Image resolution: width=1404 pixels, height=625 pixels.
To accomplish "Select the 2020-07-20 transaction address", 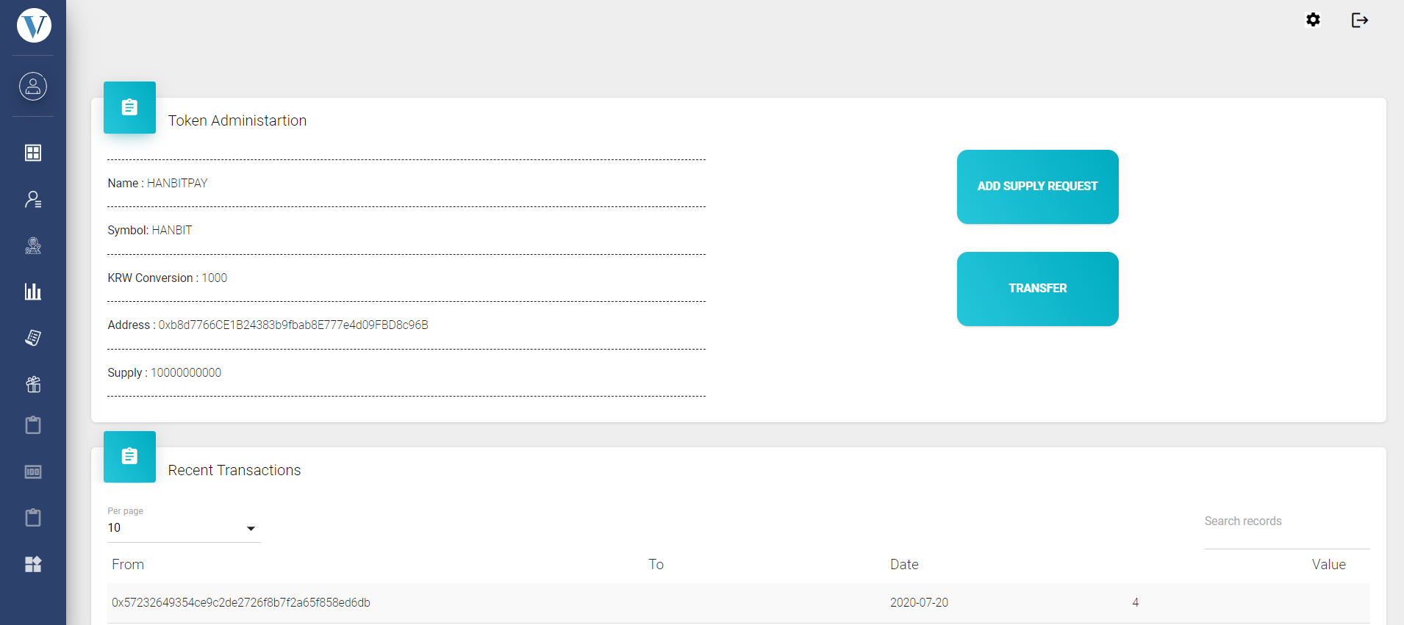I will [241, 602].
